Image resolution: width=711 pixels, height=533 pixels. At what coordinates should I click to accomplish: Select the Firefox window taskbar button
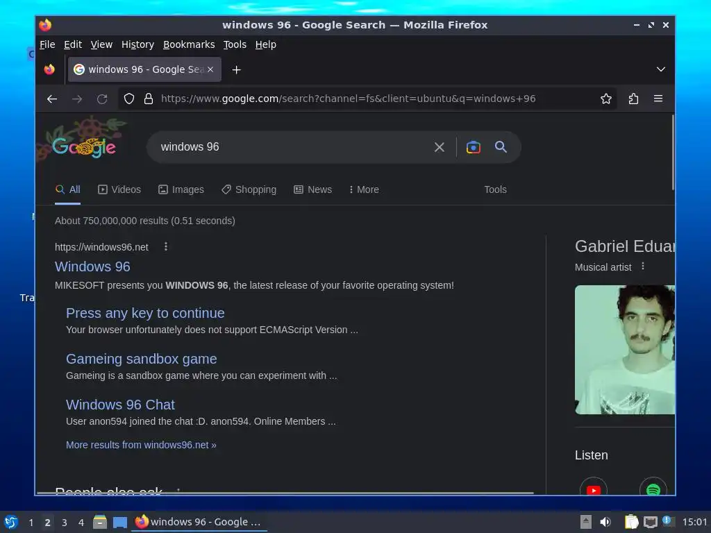click(199, 522)
